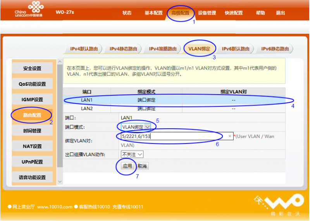Viewport: 310px width, 221px height.
Task: Open the IPv6默认路由 tab
Action: (x=236, y=49)
